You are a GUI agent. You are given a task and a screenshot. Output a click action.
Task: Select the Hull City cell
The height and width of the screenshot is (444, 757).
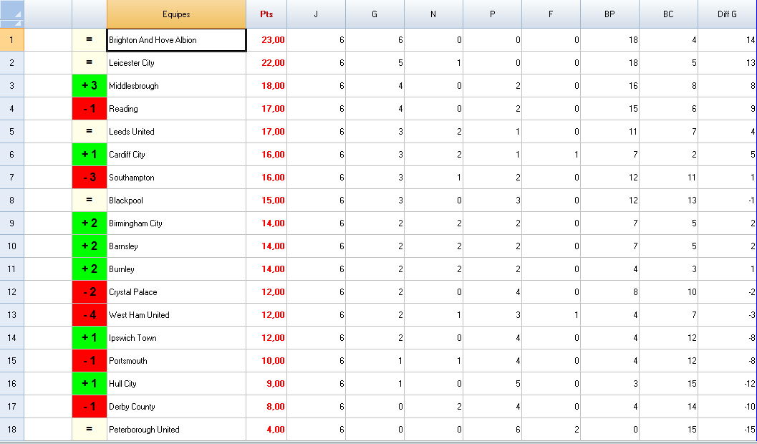coord(176,384)
